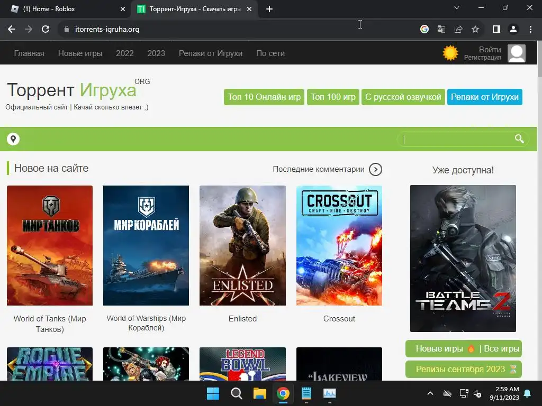
Task: Open the notifications bell icon
Action: coord(528,393)
